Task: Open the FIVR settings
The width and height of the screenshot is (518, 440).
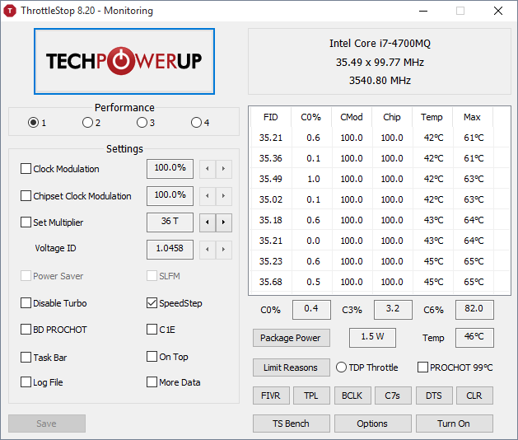Action: (x=271, y=396)
